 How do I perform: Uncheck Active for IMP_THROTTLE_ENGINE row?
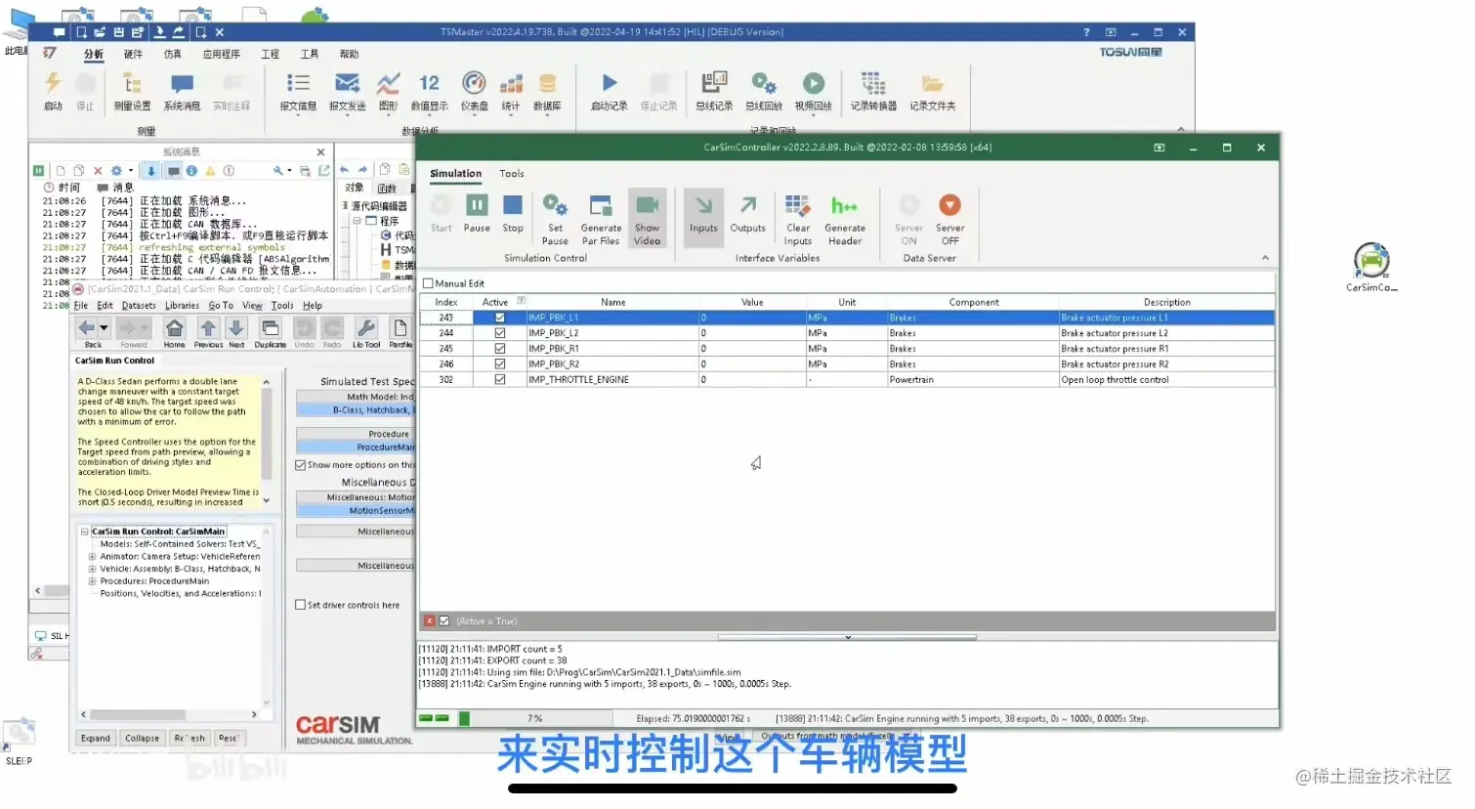pyautogui.click(x=500, y=380)
